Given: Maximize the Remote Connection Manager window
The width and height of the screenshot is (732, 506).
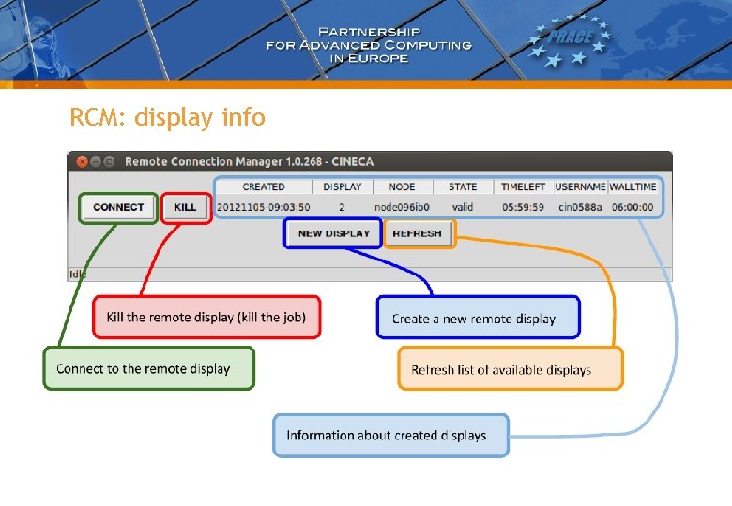Looking at the screenshot, I should tap(109, 162).
